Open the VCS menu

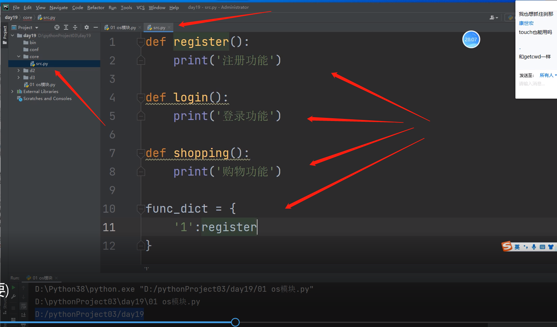pyautogui.click(x=140, y=7)
